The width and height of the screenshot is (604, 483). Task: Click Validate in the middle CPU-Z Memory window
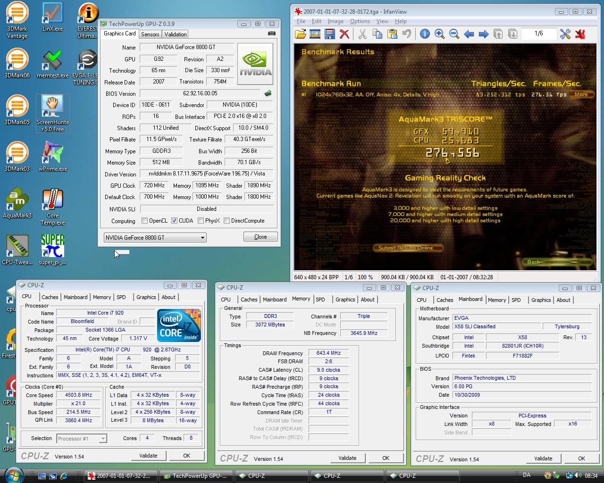[347, 458]
